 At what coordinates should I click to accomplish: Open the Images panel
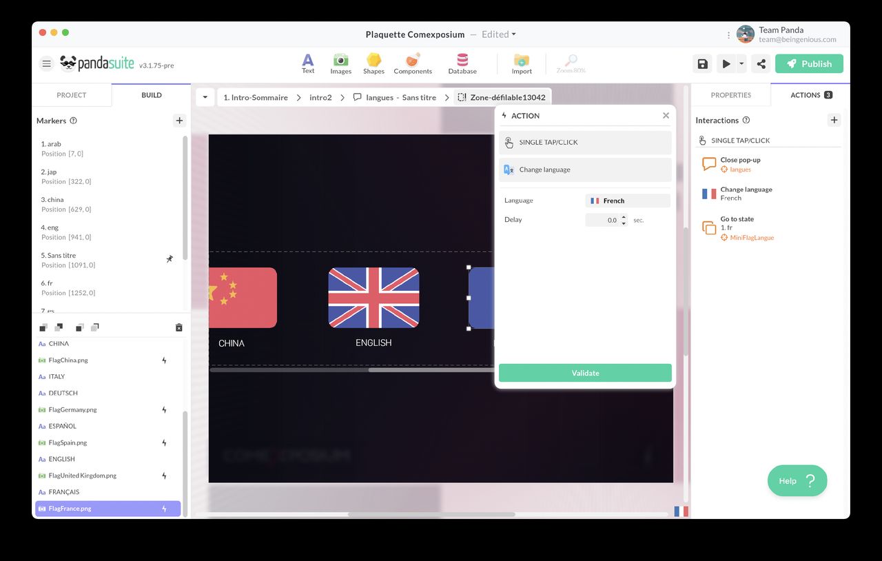click(x=340, y=63)
